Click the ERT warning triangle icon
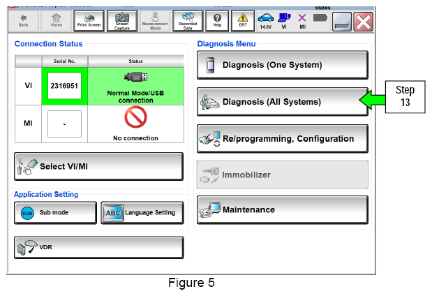 pyautogui.click(x=243, y=21)
